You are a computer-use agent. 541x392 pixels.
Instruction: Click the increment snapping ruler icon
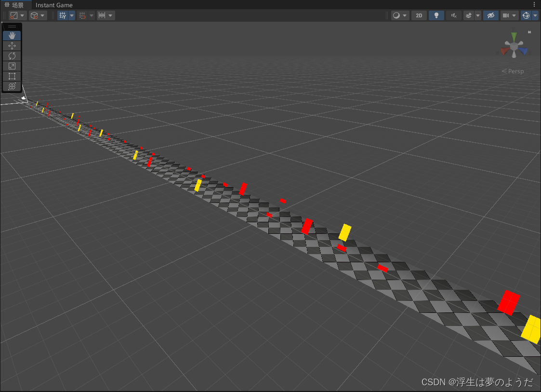click(x=102, y=15)
